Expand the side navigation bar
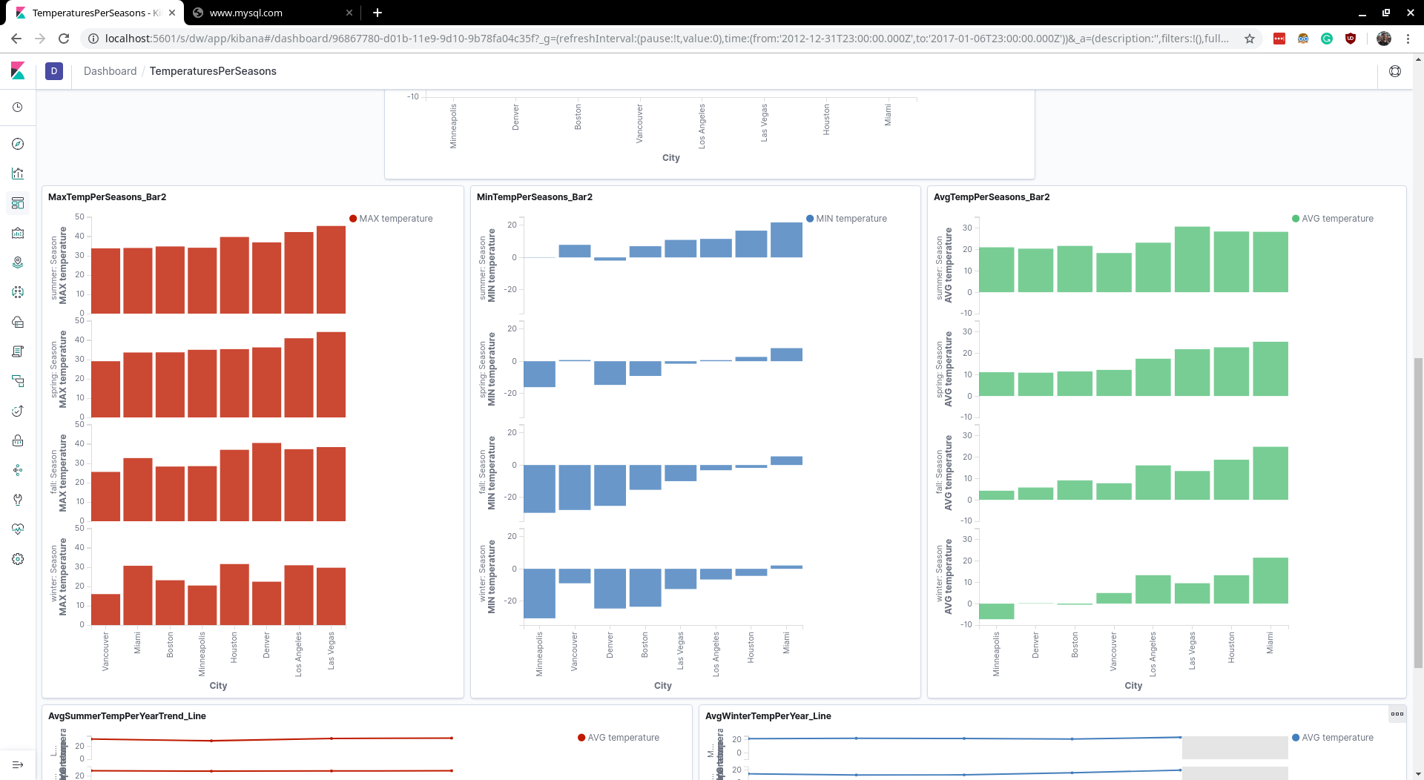The height and width of the screenshot is (780, 1424). pos(18,764)
